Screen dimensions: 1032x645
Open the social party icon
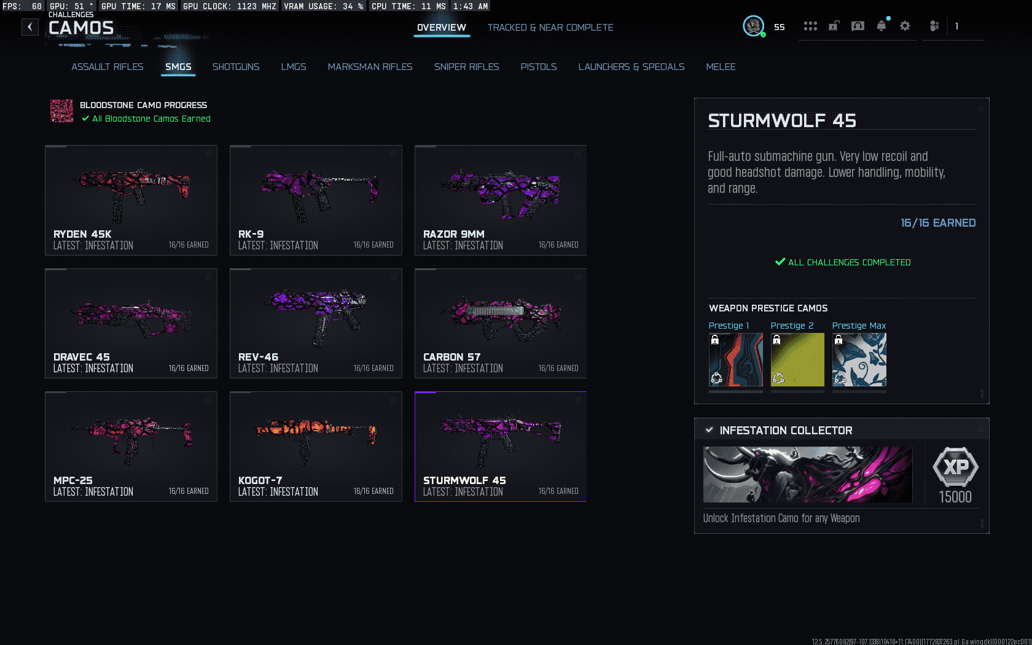934,26
